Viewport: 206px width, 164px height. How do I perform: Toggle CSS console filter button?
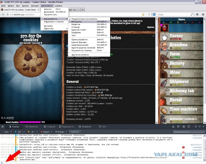[18, 132]
